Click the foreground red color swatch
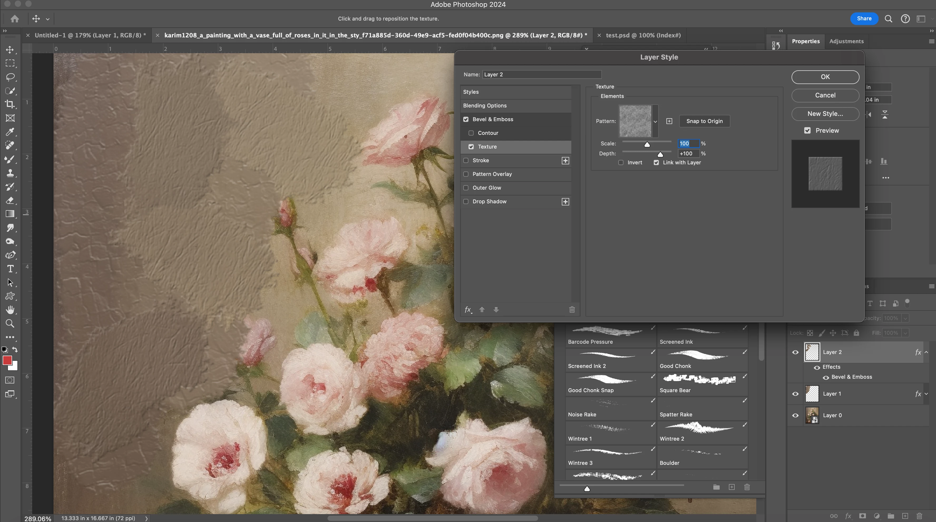Image resolution: width=936 pixels, height=522 pixels. coord(7,360)
